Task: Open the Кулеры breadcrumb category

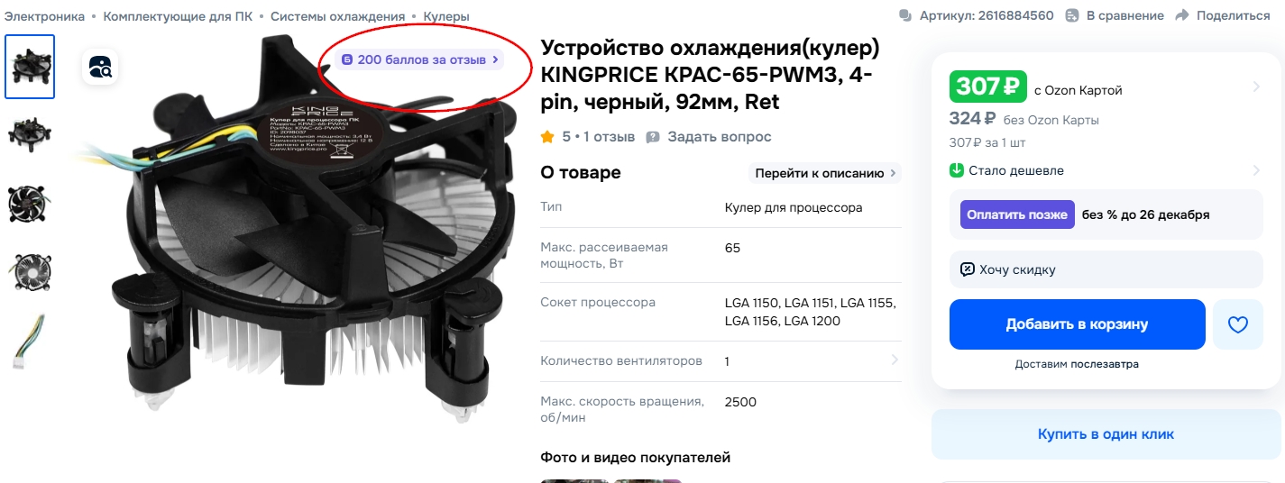Action: click(x=446, y=16)
